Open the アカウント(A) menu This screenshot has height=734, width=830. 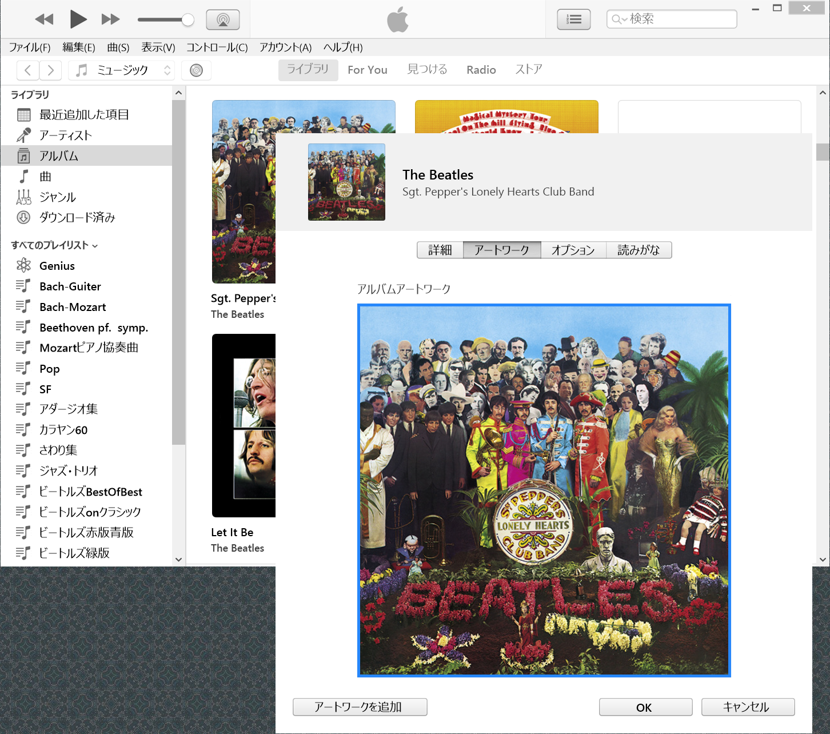click(x=286, y=47)
